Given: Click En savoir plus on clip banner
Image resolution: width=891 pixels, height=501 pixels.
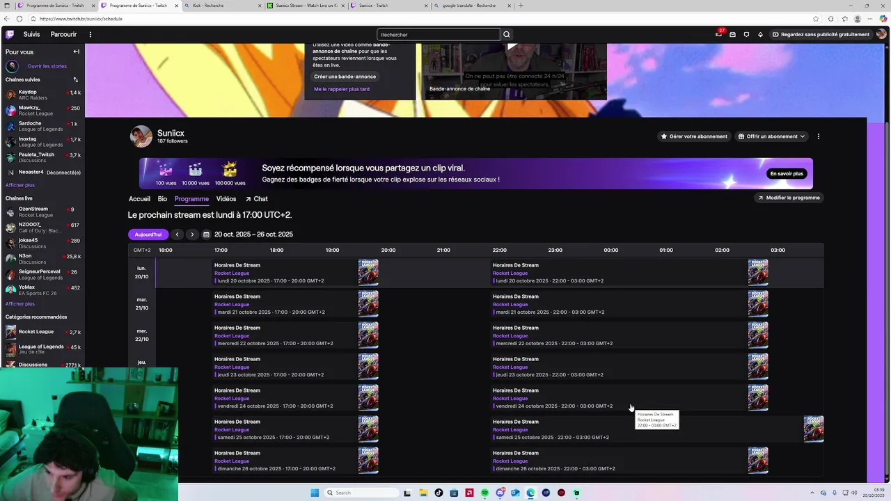Looking at the screenshot, I should (x=787, y=173).
